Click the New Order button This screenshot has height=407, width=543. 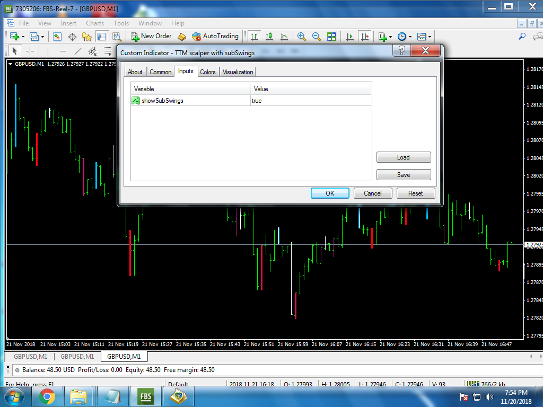(x=151, y=37)
